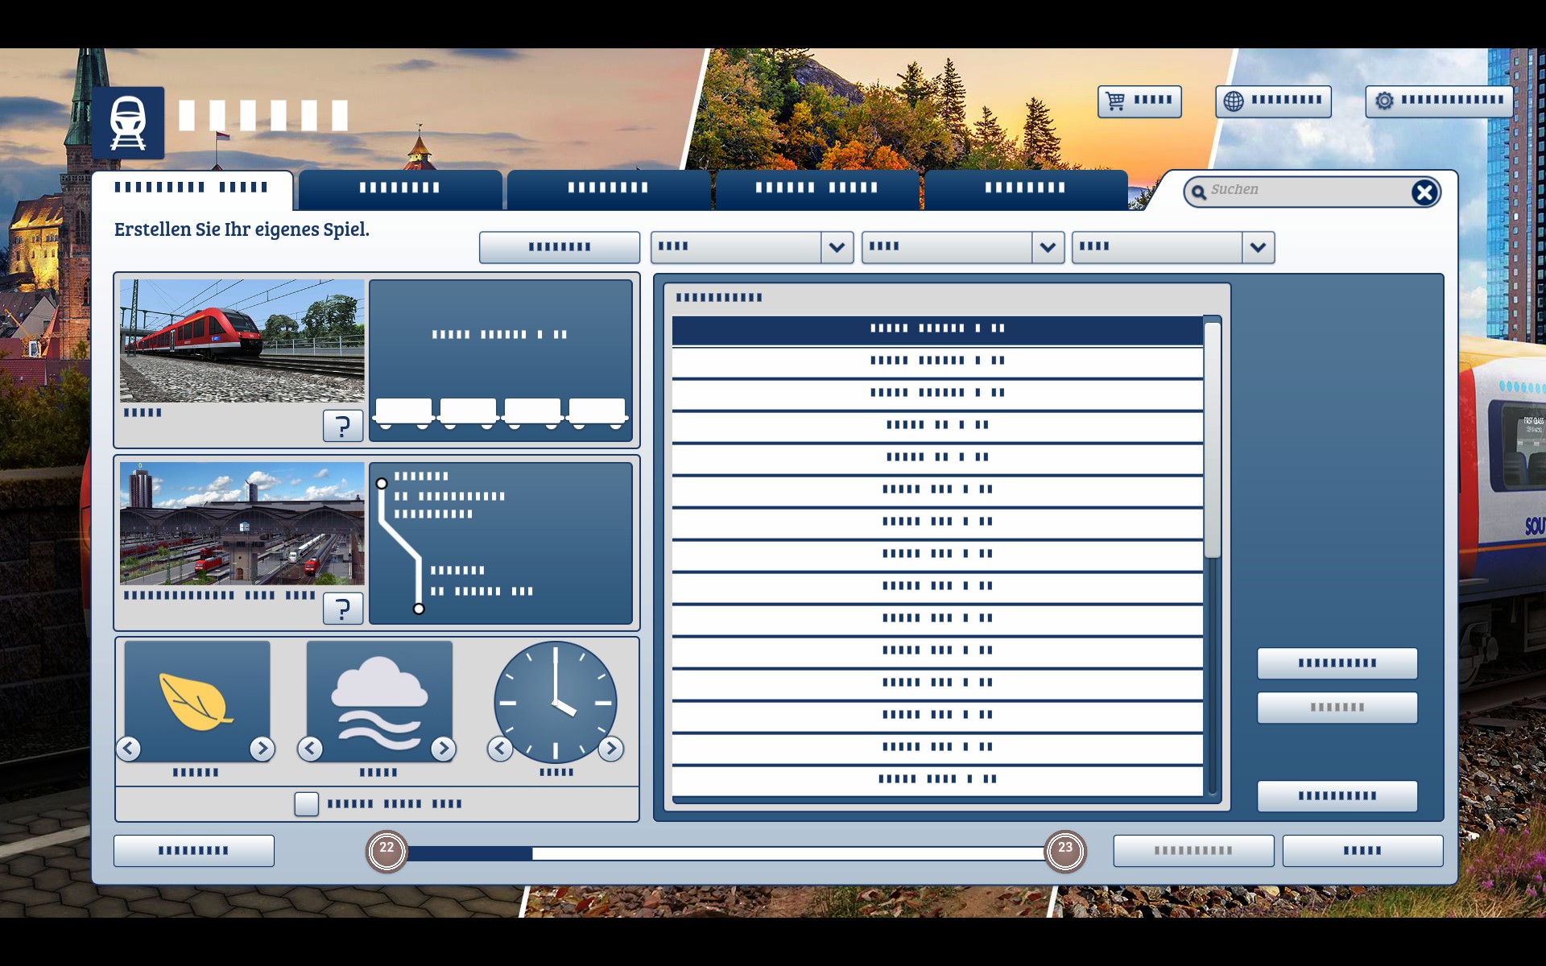Screen dimensions: 1546x966
Task: Click help question mark under station route image
Action: 342,609
